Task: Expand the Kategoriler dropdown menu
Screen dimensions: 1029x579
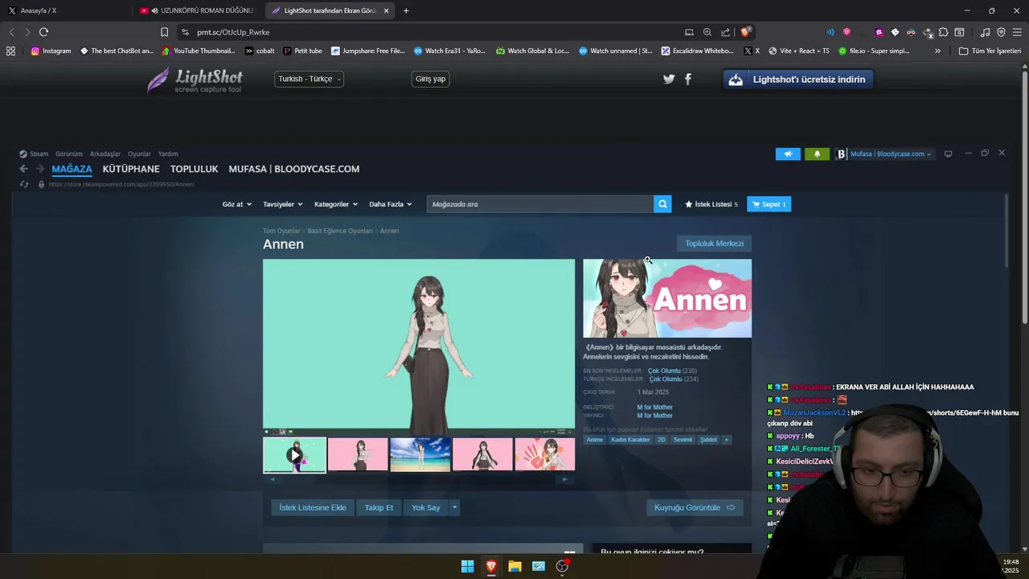Action: pyautogui.click(x=335, y=204)
